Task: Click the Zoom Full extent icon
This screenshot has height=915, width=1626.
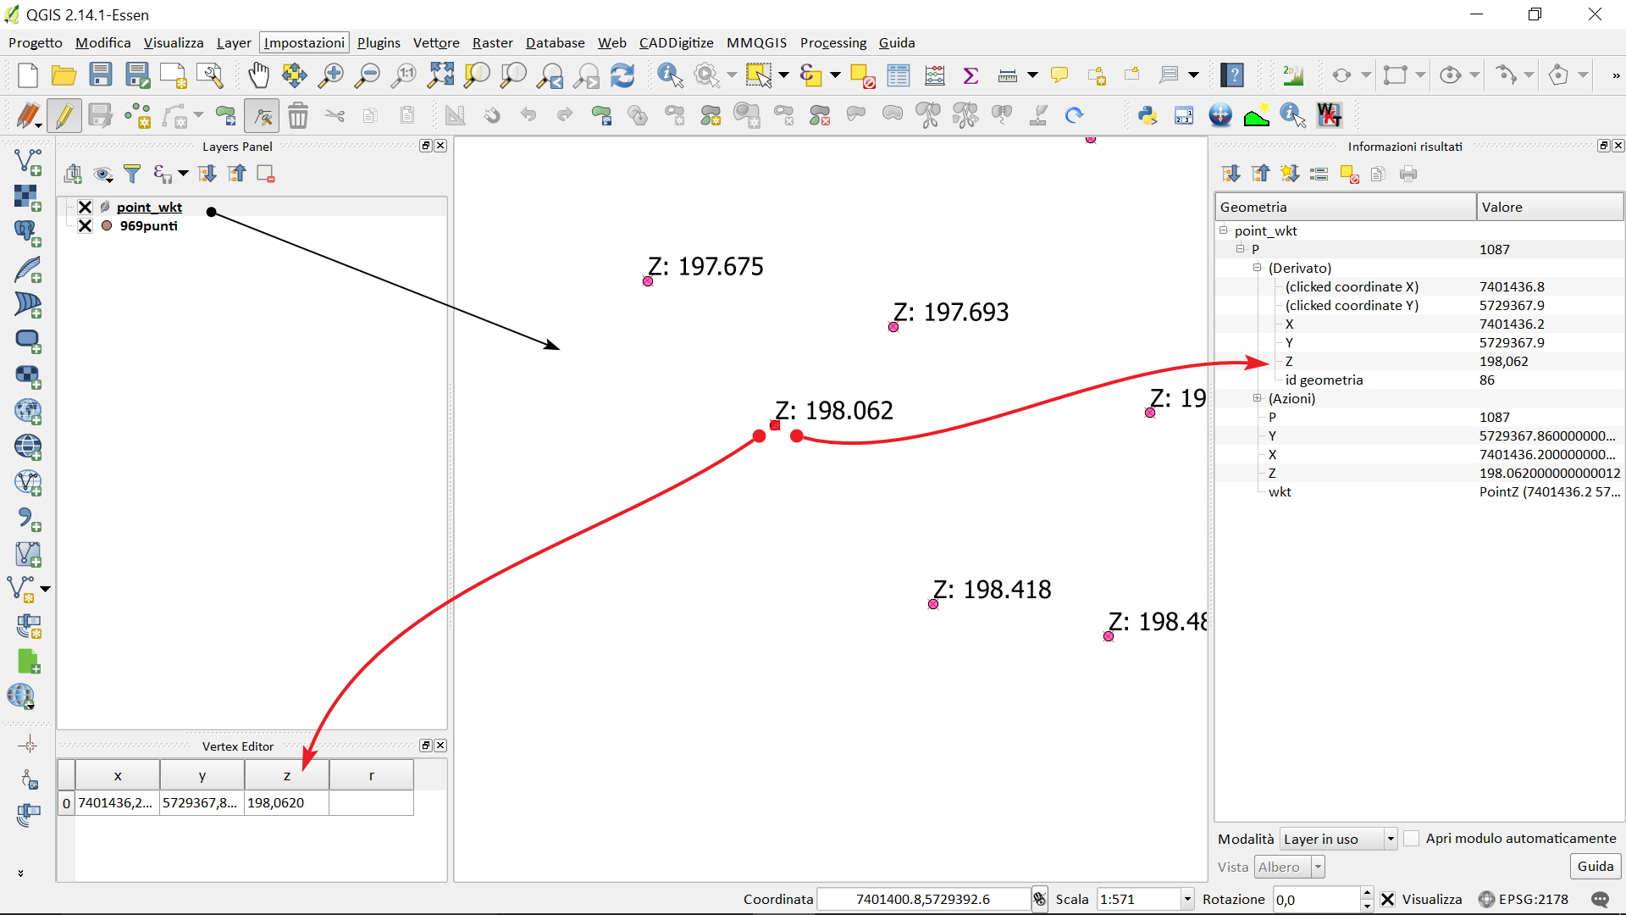Action: (x=440, y=75)
